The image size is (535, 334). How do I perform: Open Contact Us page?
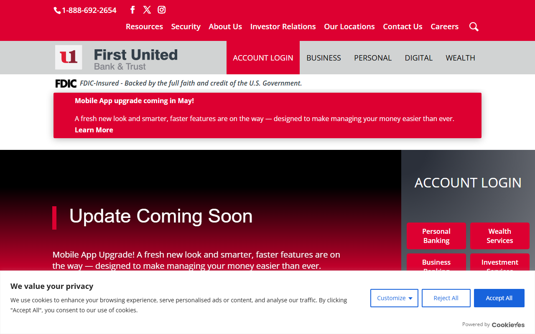coord(403,26)
